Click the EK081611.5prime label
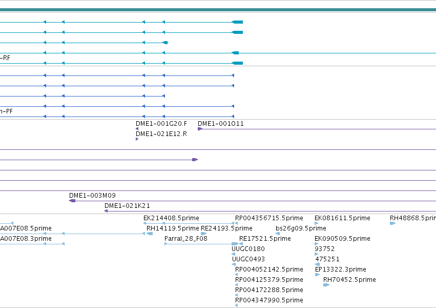Image resolution: width=436 pixels, height=308 pixels. coord(342,218)
